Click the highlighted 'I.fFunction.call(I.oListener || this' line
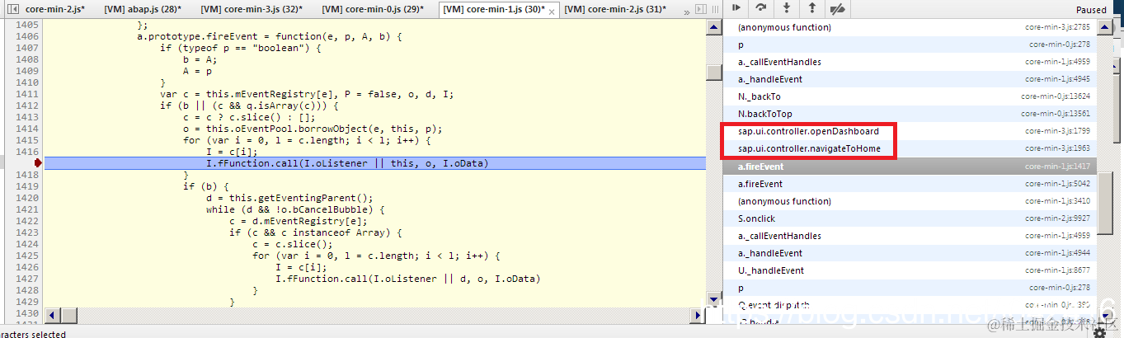1124x338 pixels. pyautogui.click(x=375, y=164)
